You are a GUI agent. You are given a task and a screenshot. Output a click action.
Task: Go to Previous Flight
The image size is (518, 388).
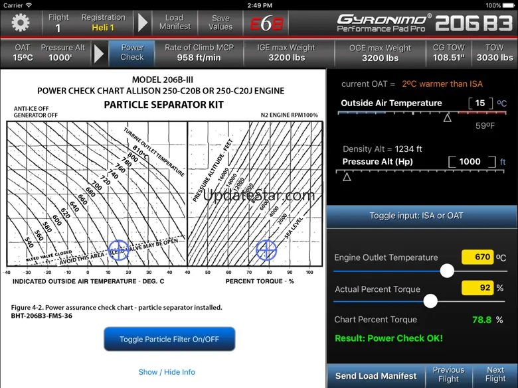click(449, 375)
